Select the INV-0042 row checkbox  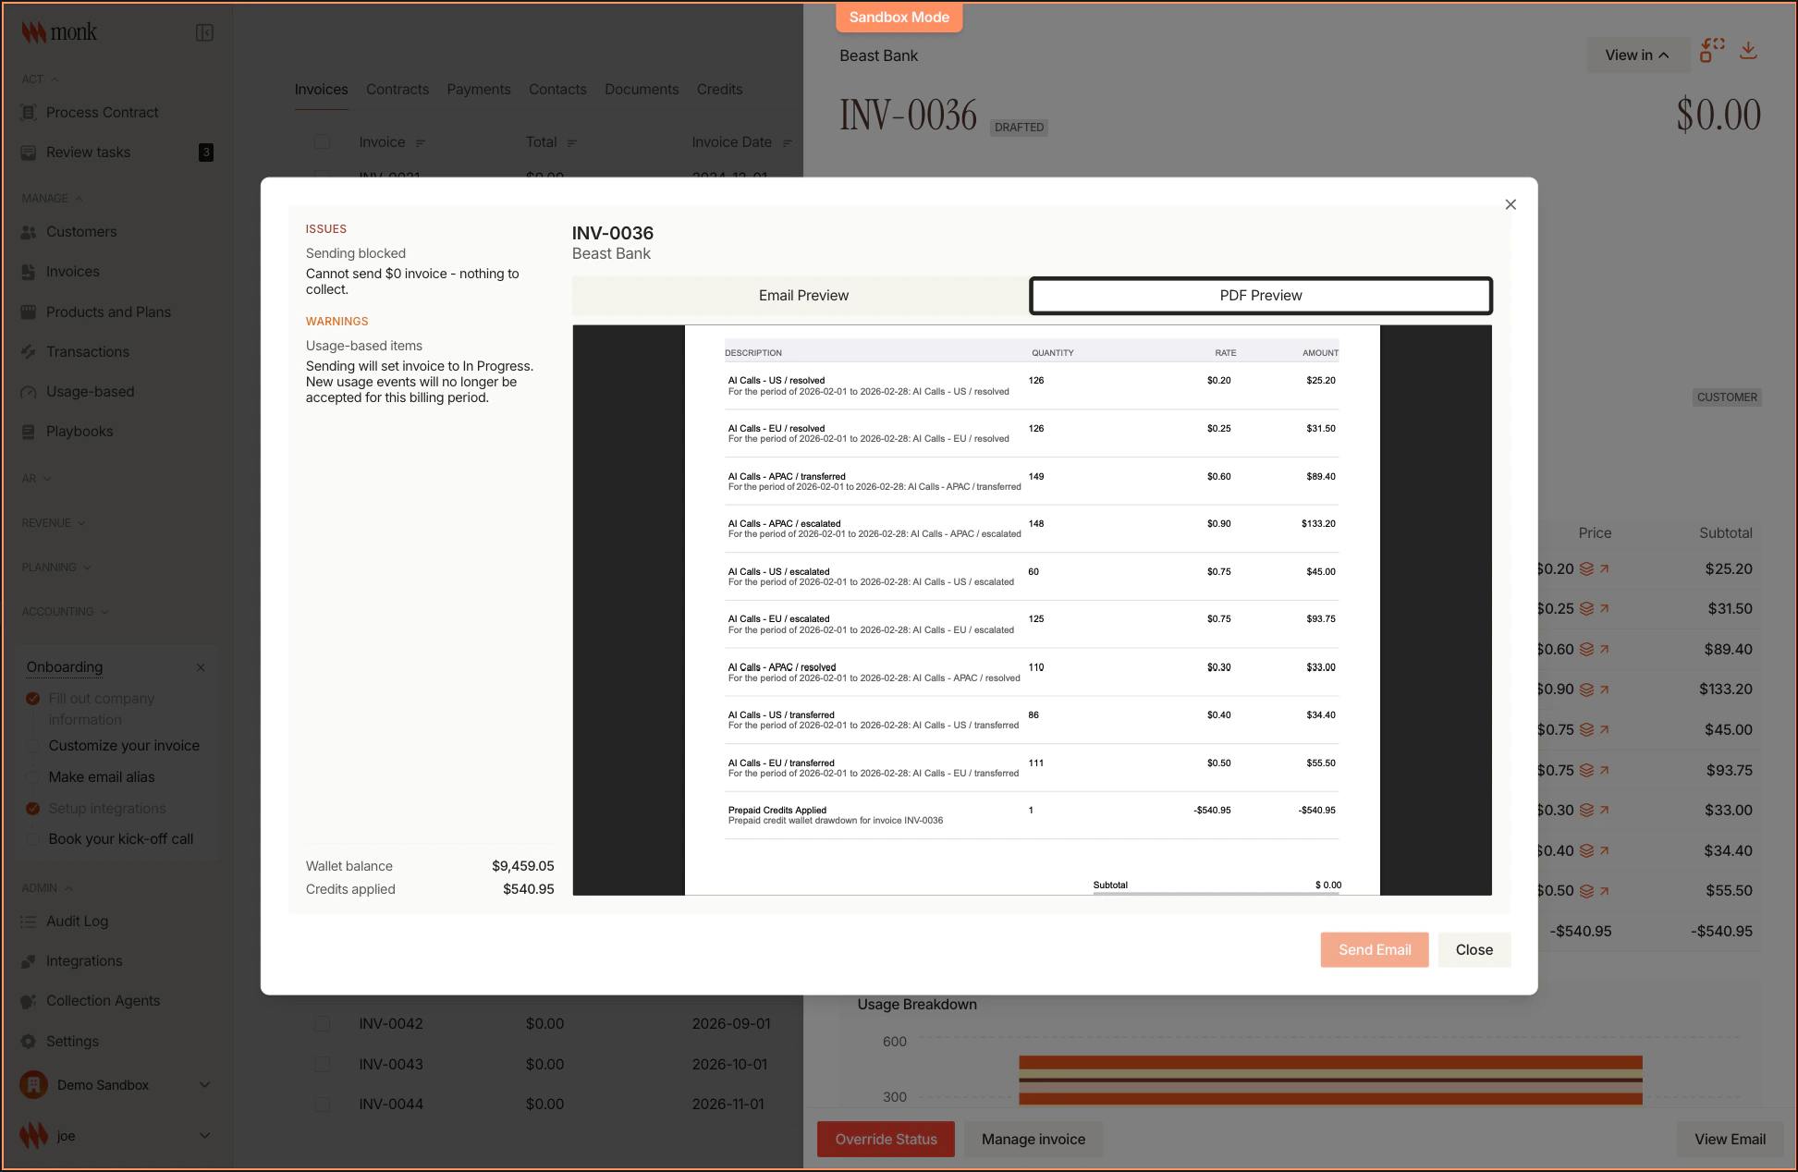coord(322,1024)
